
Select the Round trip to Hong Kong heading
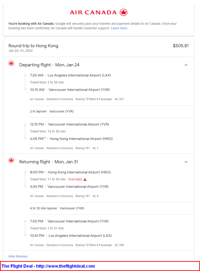(x=33, y=46)
